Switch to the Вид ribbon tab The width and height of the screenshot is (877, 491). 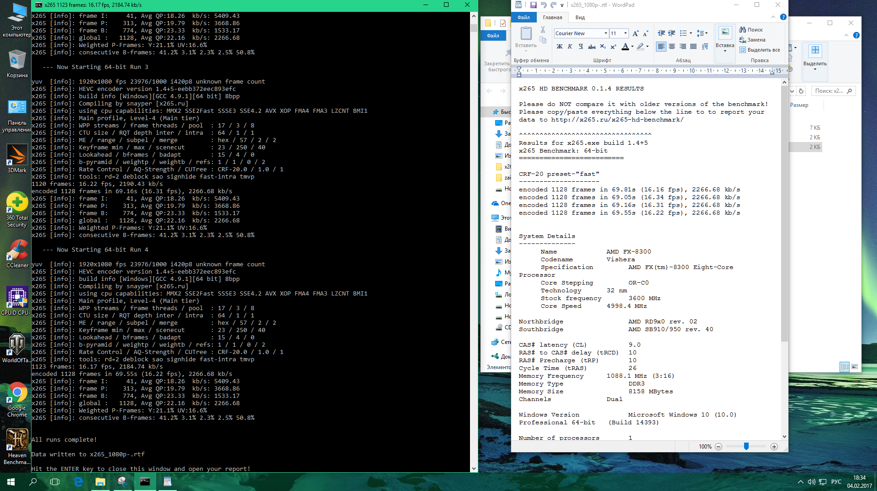(580, 17)
